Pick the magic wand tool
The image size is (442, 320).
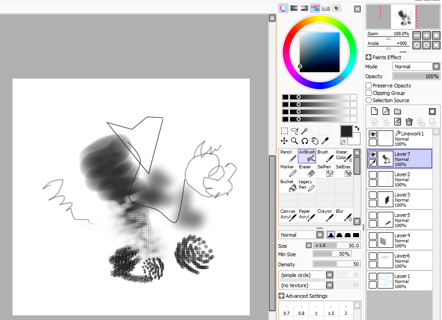tap(305, 131)
